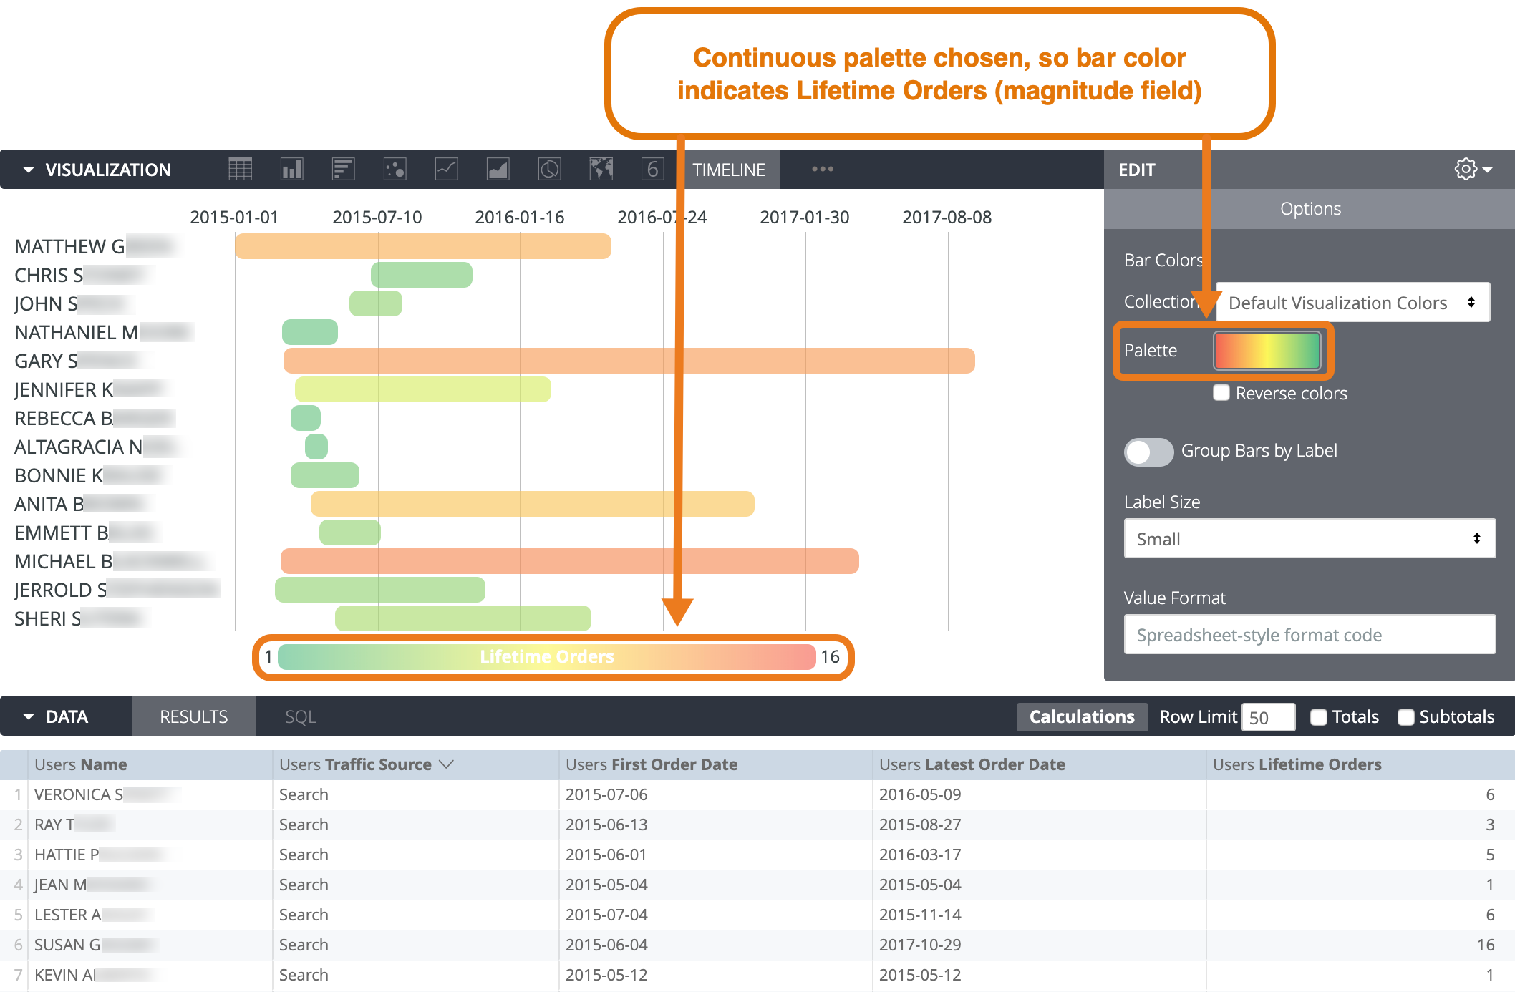Open the Label Size dropdown
The image size is (1515, 992).
coord(1309,539)
